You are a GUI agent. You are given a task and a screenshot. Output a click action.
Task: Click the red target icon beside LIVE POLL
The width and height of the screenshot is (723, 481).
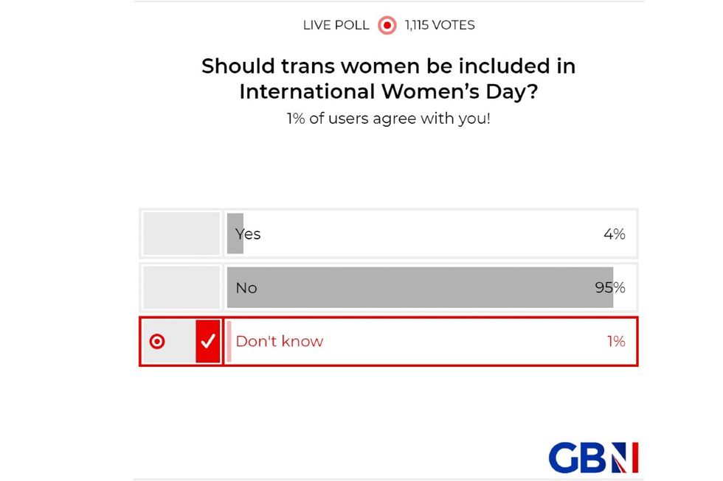point(387,24)
